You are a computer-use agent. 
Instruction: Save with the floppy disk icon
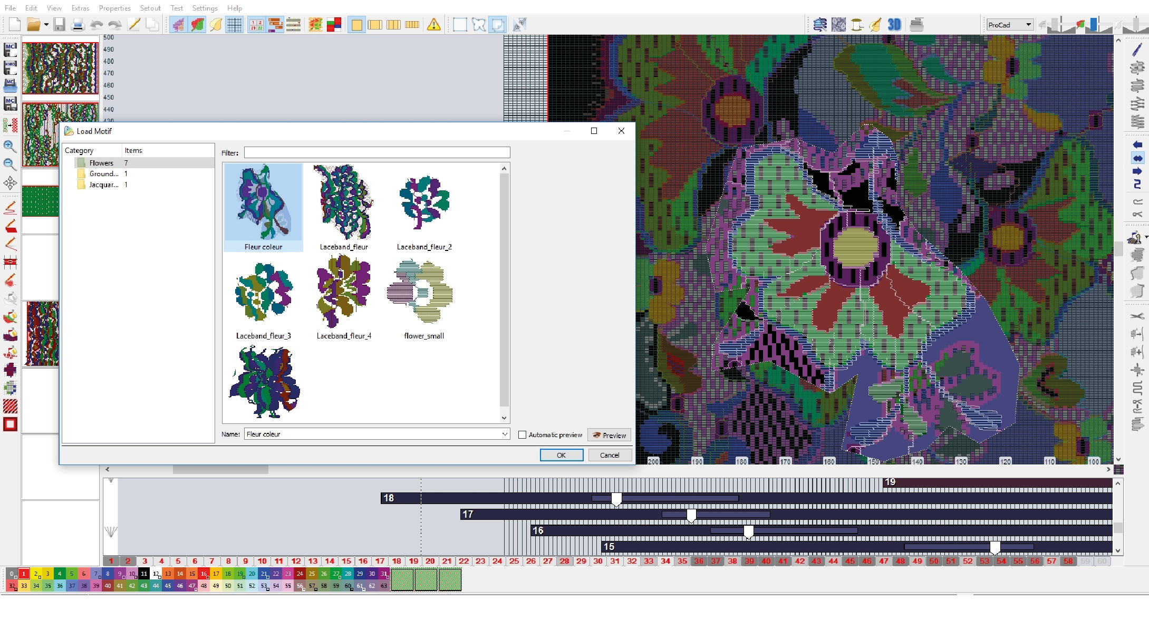[59, 24]
